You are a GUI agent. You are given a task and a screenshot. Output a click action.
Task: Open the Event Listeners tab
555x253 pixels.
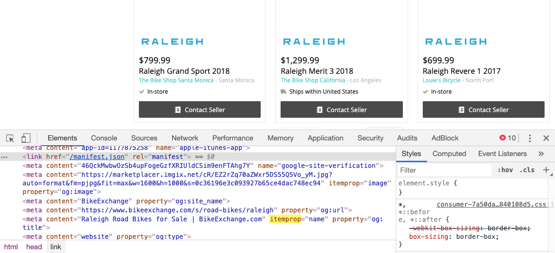coord(502,154)
